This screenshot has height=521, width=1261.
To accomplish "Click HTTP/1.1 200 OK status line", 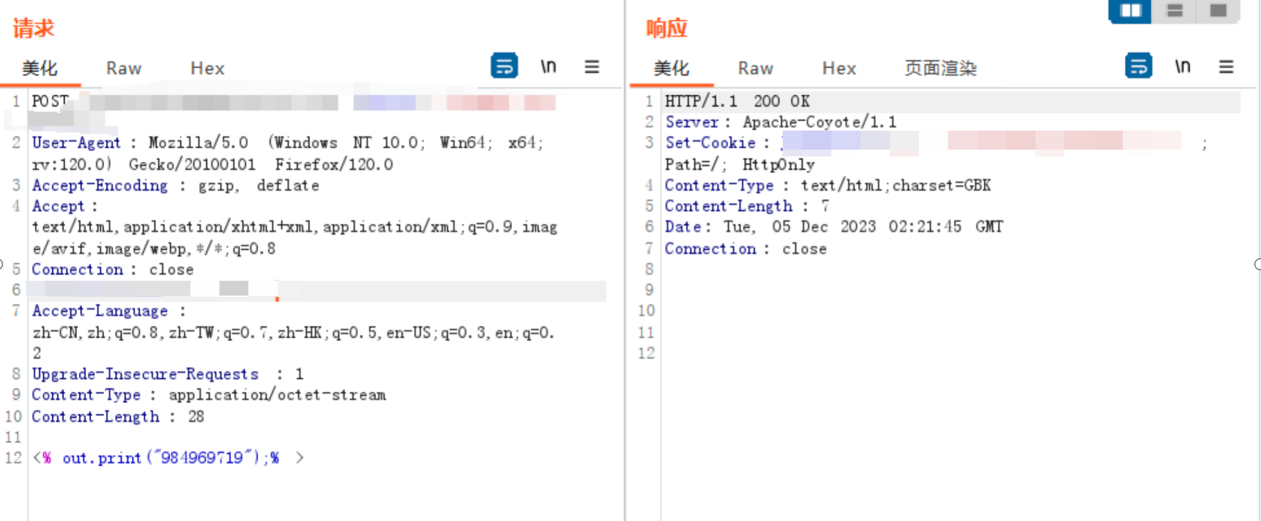I will (737, 101).
